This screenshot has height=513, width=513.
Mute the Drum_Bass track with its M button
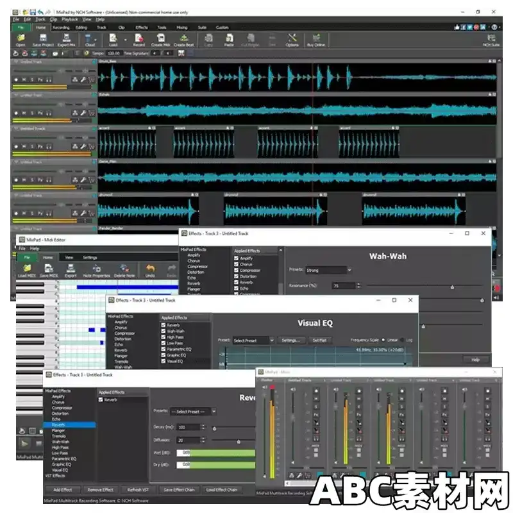click(x=24, y=80)
